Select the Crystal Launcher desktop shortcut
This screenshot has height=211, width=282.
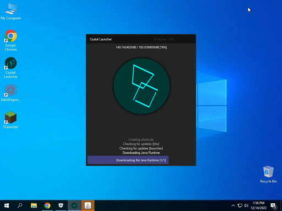point(11,68)
